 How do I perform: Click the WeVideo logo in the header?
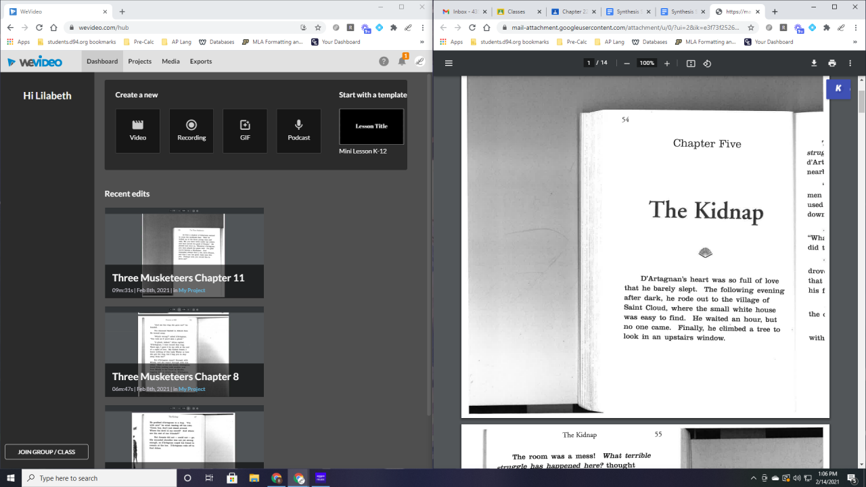(x=35, y=62)
